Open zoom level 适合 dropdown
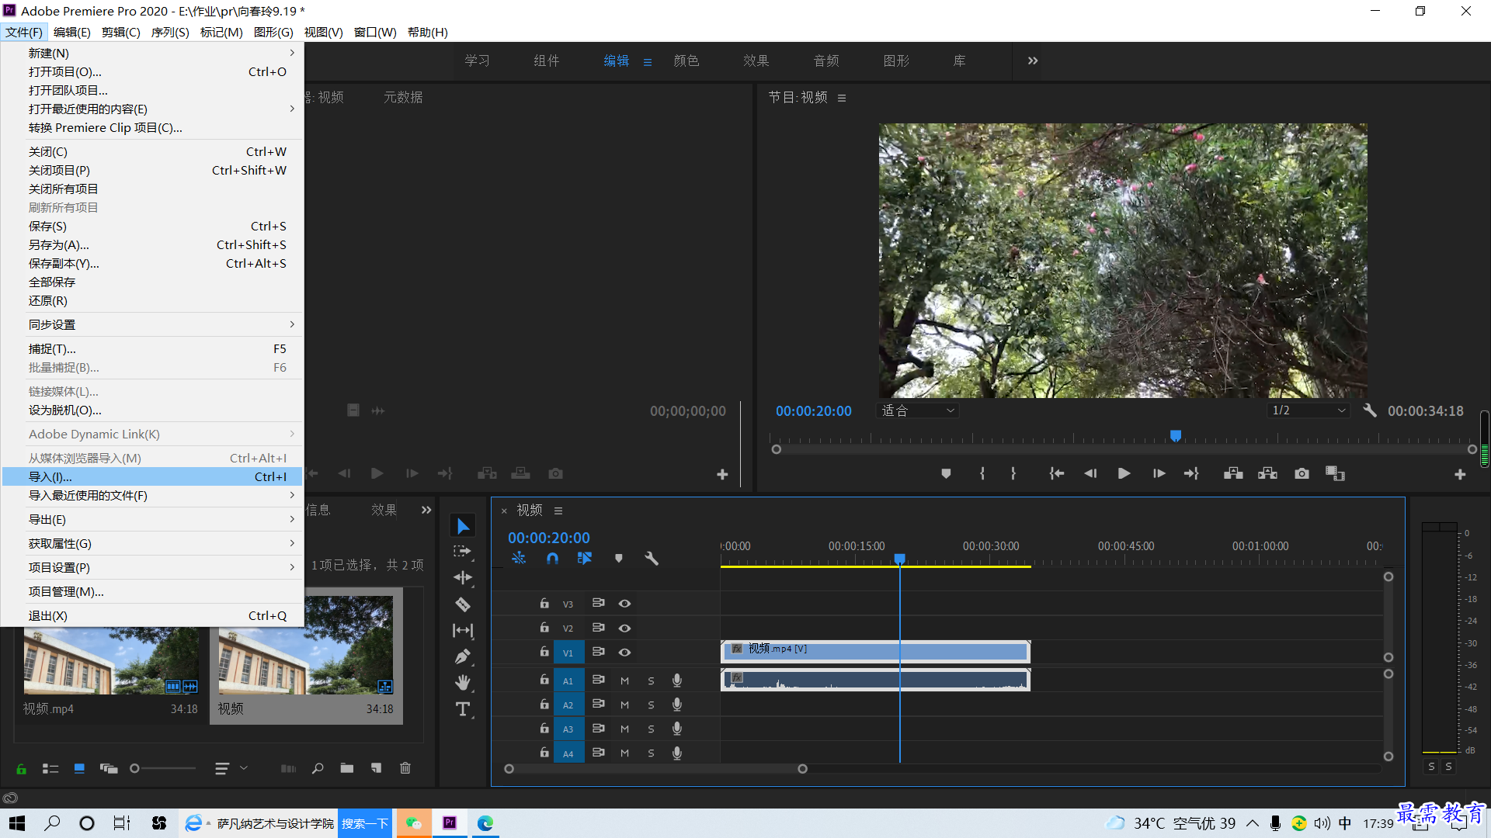The image size is (1491, 838). (918, 410)
